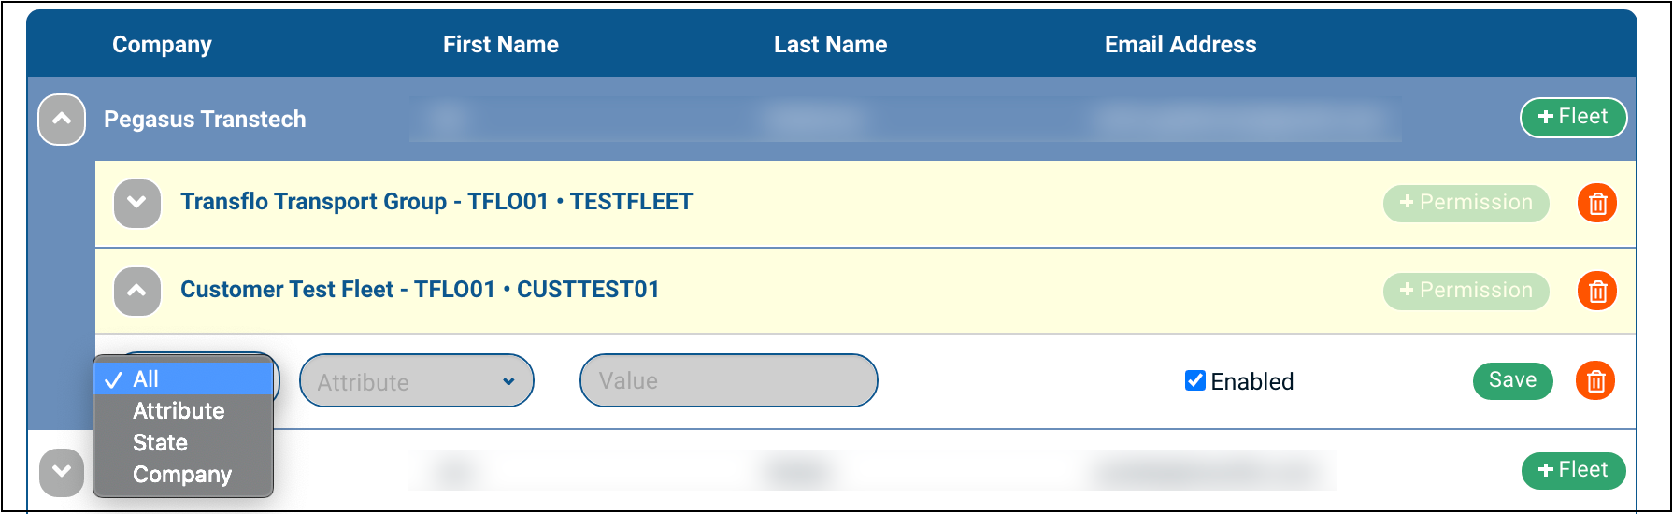Collapse the Customer Test Fleet section
Image resolution: width=1673 pixels, height=514 pixels.
pyautogui.click(x=136, y=291)
